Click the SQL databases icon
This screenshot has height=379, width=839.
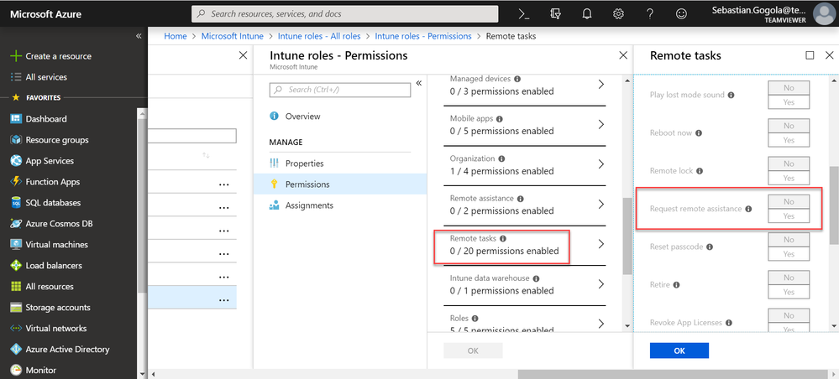coord(15,203)
